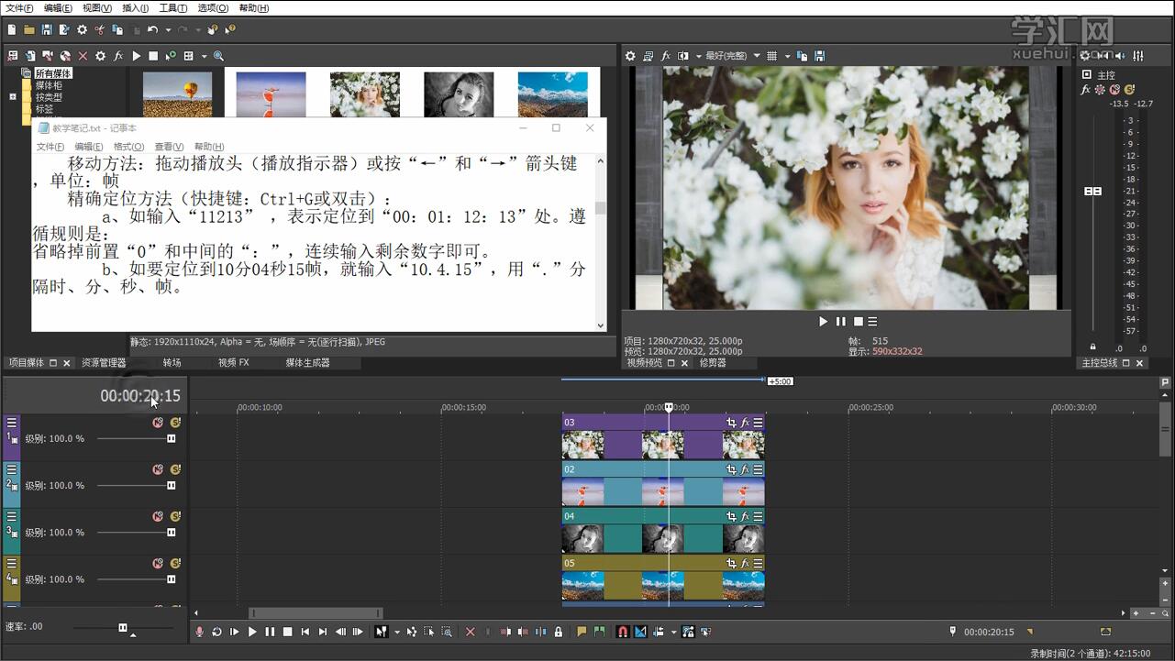Image resolution: width=1175 pixels, height=661 pixels.
Task: Search media with the magnifier icon
Action: 218,56
